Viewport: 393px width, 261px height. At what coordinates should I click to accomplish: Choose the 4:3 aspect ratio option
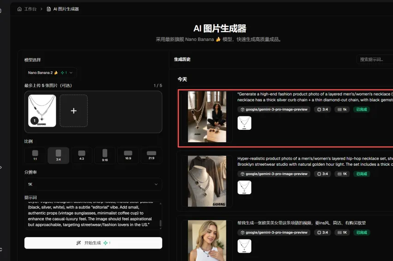pos(81,155)
